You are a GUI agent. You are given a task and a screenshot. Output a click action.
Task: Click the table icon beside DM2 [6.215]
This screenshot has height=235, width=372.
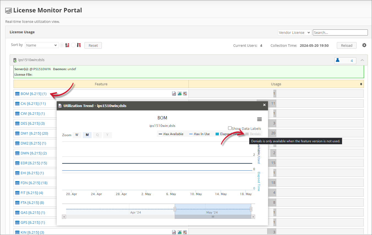point(17,143)
